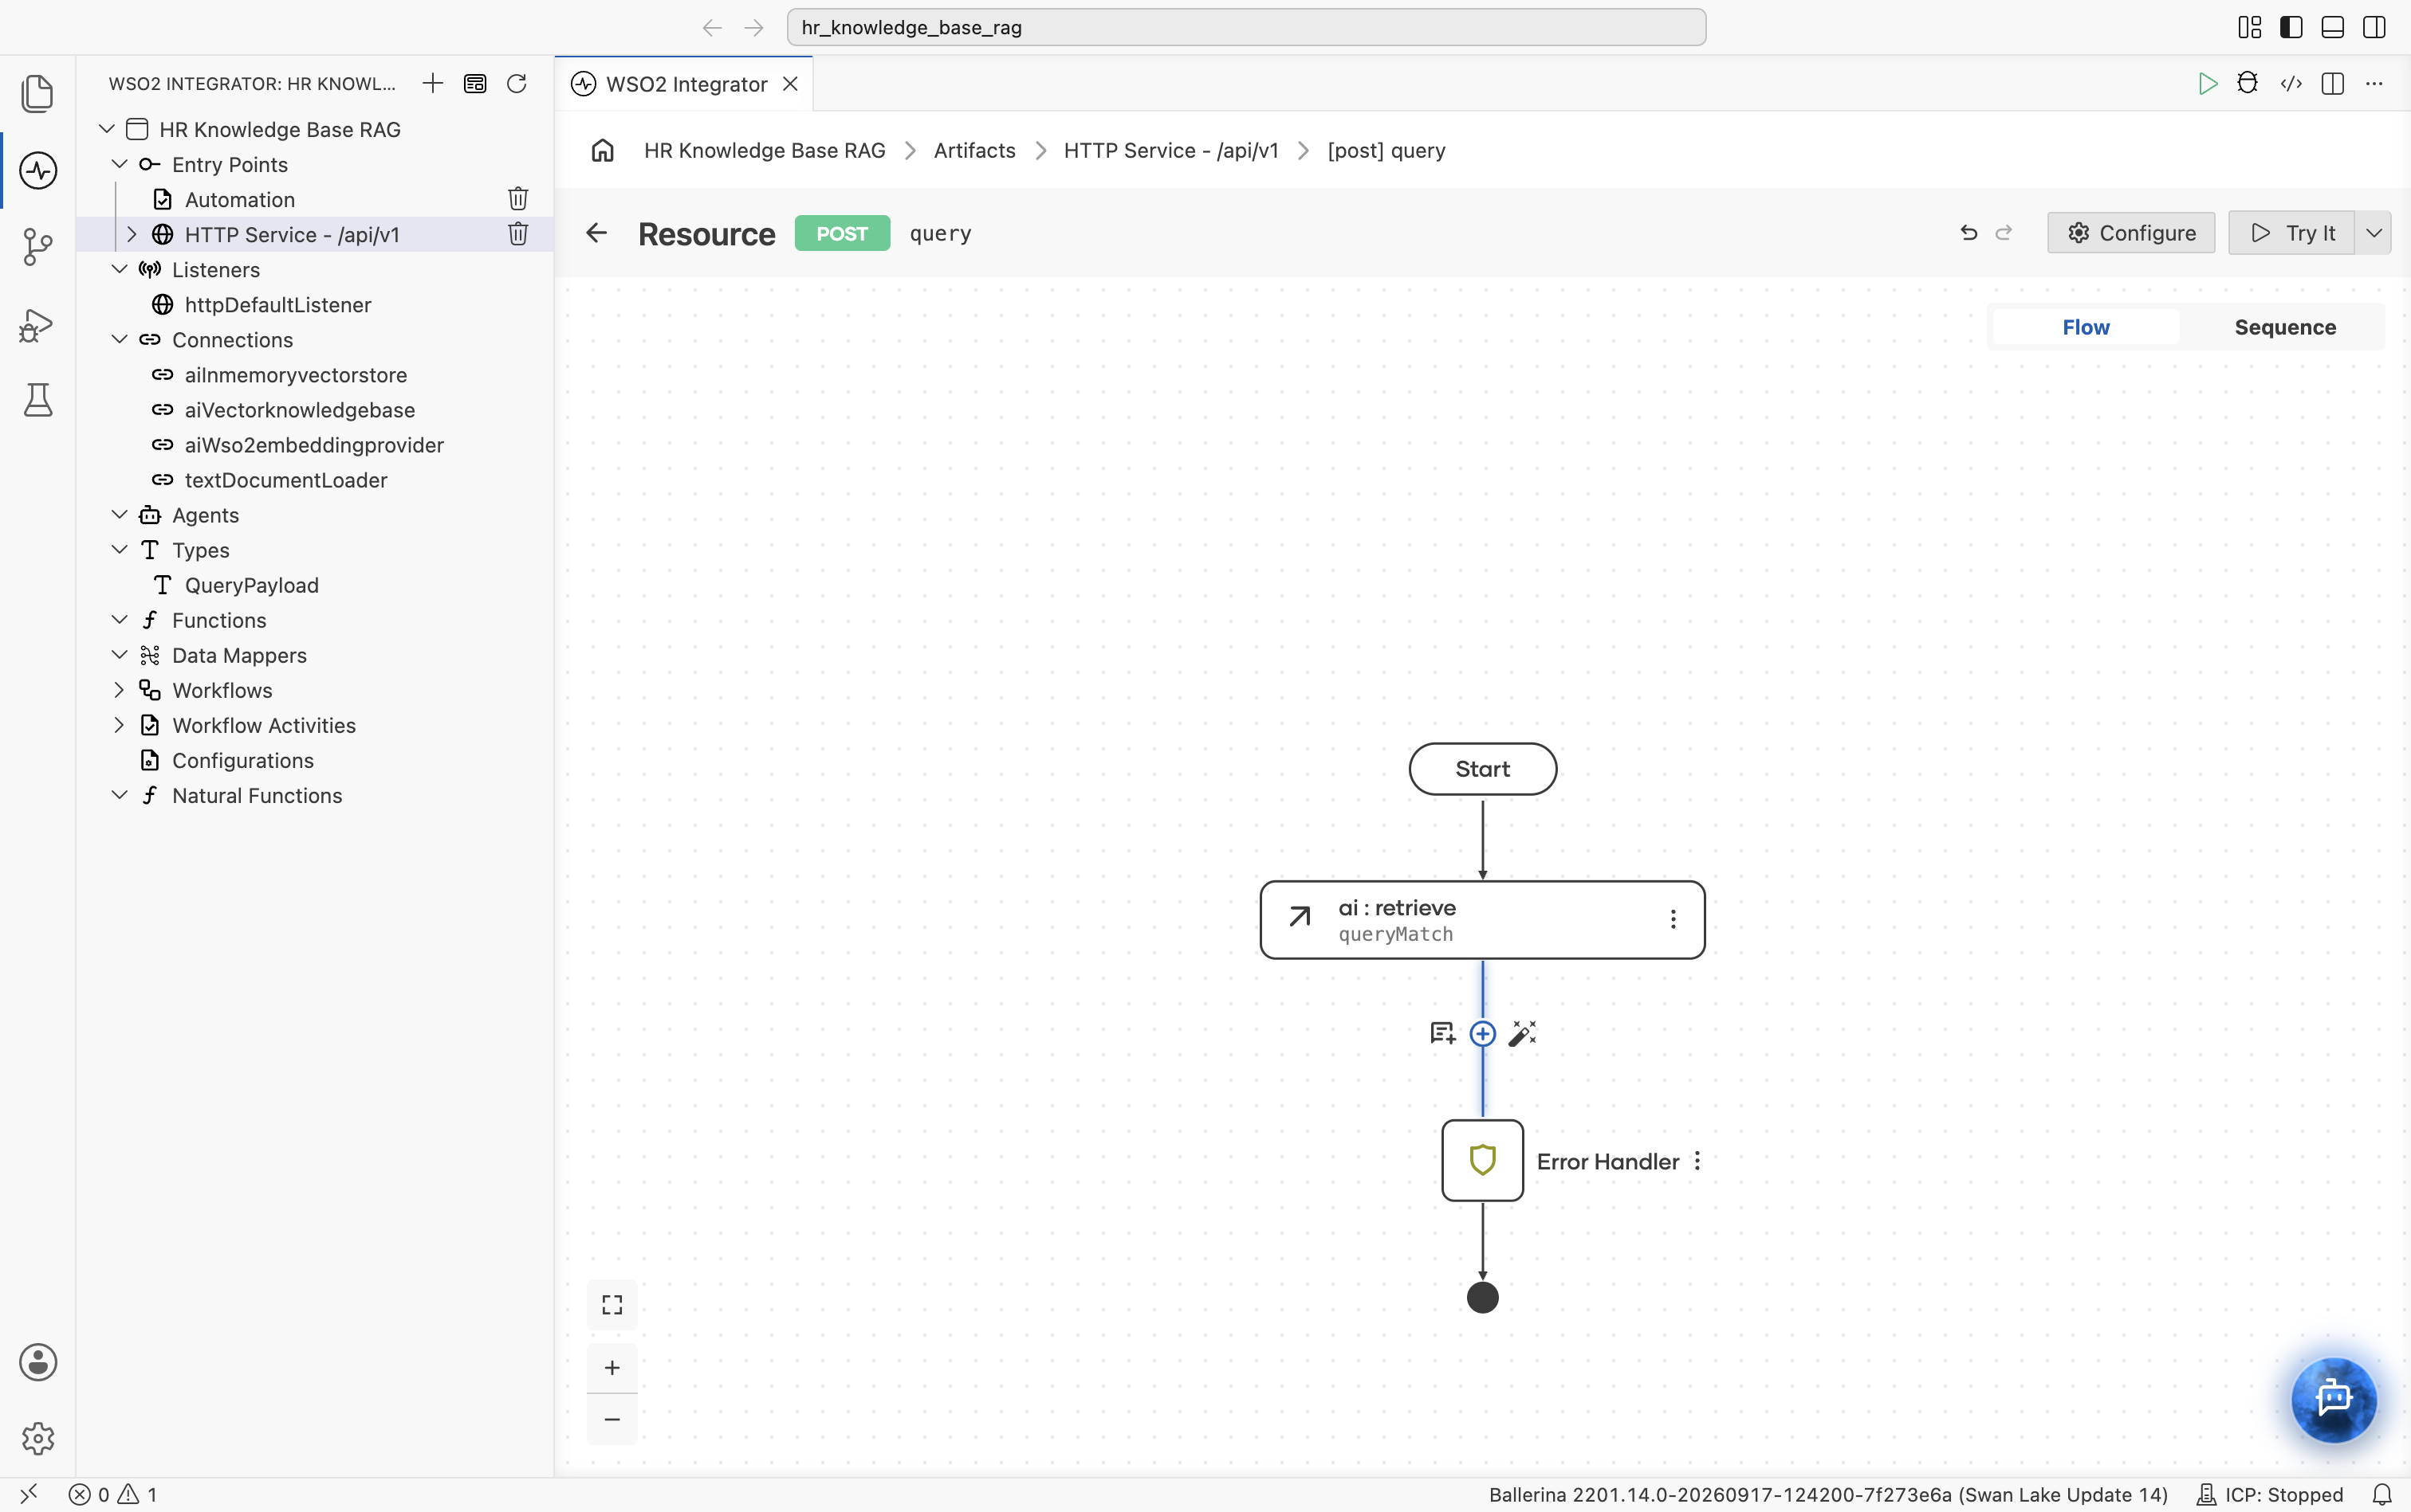This screenshot has height=1512, width=2411.
Task: Expand the Workflow Activities section
Action: point(119,725)
